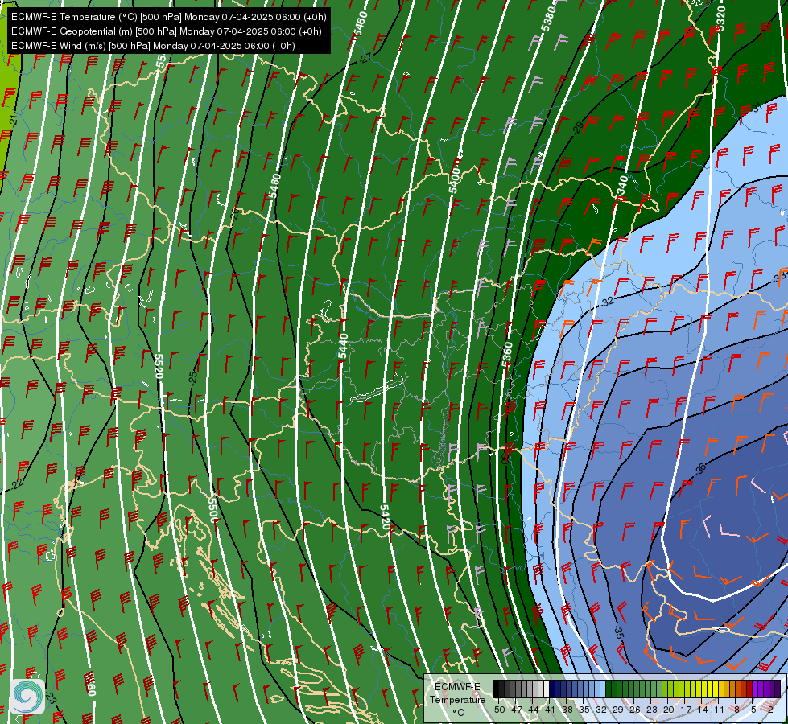Click the 5460 geopotential contour label
Viewport: 788px width, 724px height.
click(x=361, y=23)
